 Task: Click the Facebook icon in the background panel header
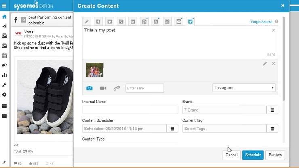pyautogui.click(x=15, y=20)
